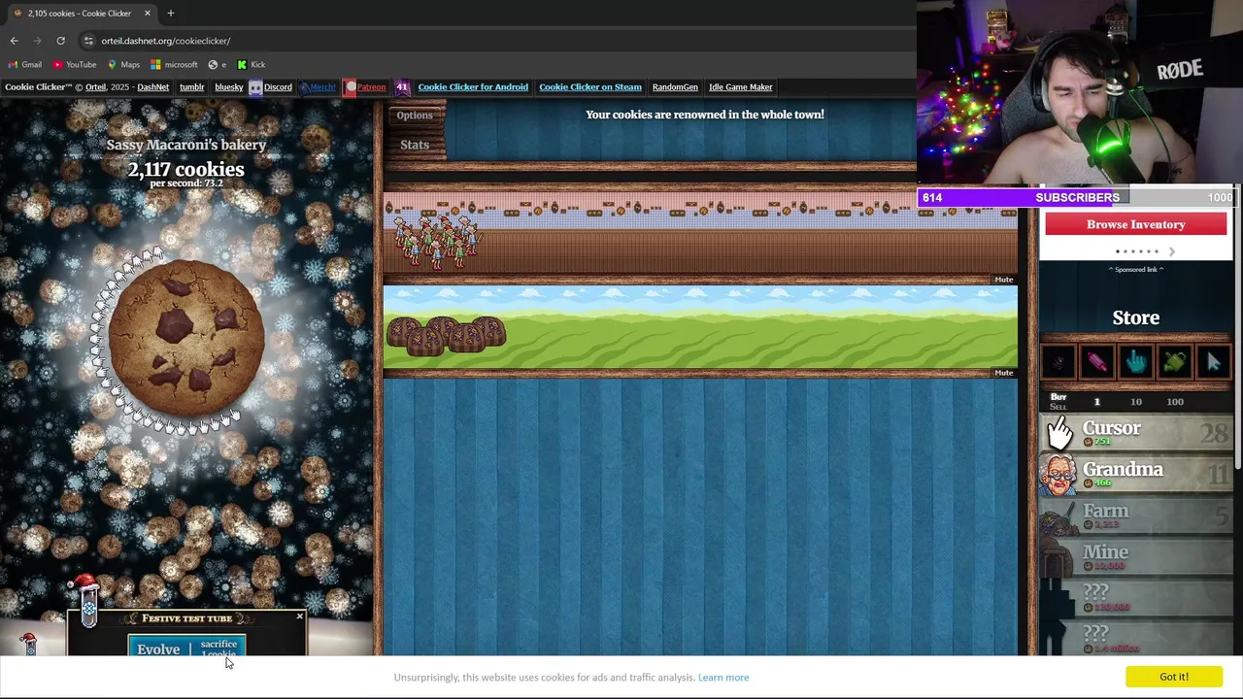Mute the Farm building row
The height and width of the screenshot is (699, 1243).
point(1003,373)
